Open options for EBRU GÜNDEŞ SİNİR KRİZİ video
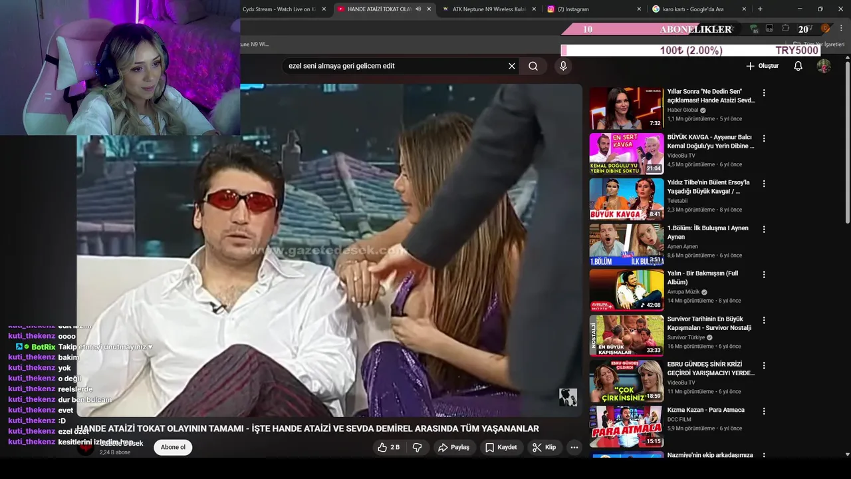This screenshot has width=851, height=479. coord(764,366)
